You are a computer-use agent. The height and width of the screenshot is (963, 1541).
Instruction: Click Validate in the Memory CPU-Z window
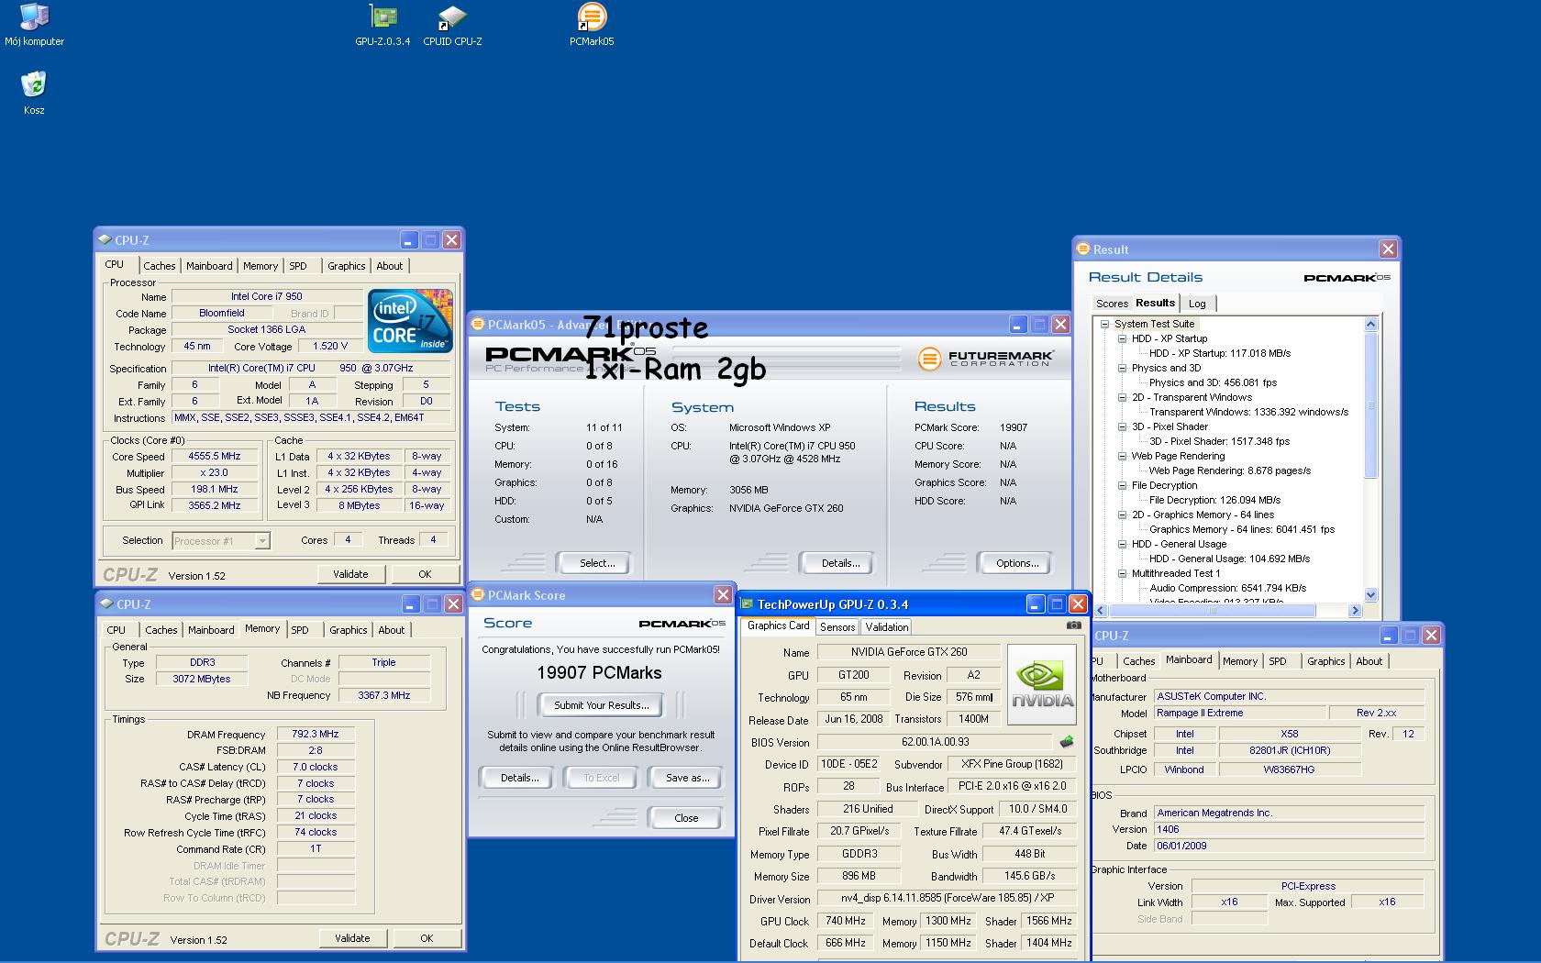pyautogui.click(x=352, y=938)
